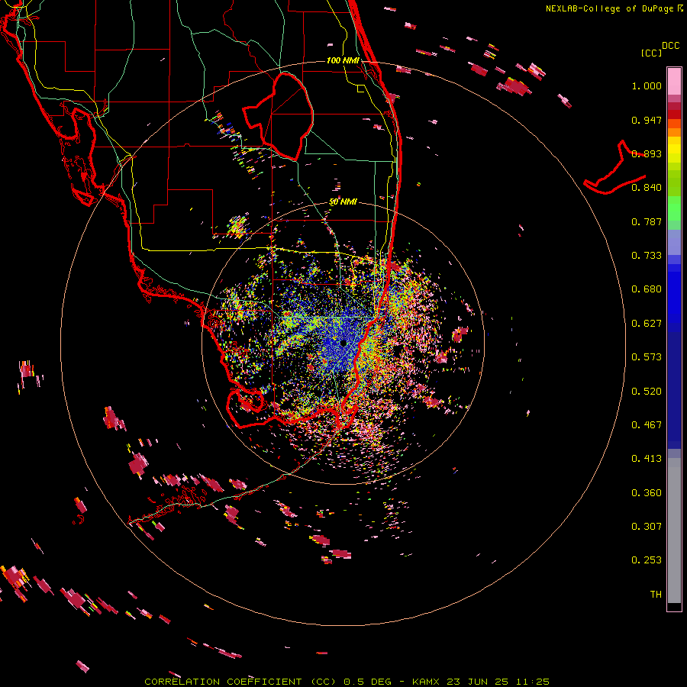Click the DCC label above the color scale
The width and height of the screenshot is (687, 687).
pyautogui.click(x=670, y=46)
